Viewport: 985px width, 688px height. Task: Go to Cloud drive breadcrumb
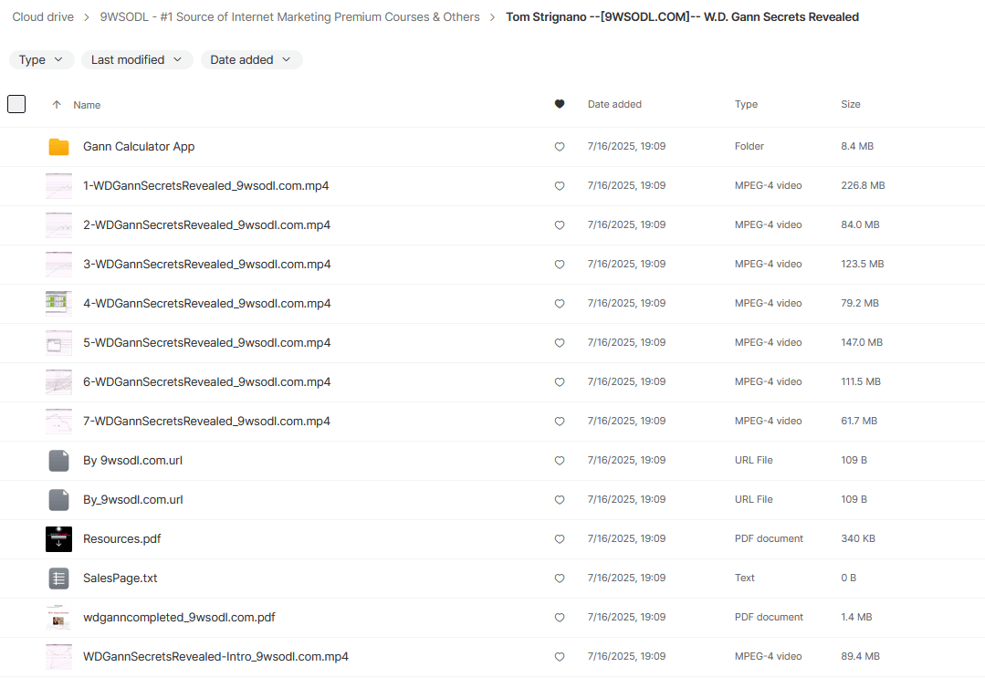tap(43, 17)
